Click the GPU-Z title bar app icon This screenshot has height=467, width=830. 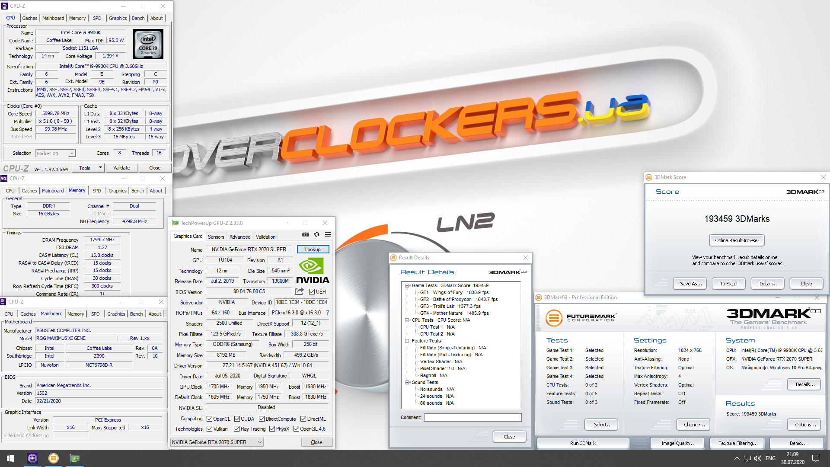[x=175, y=223]
